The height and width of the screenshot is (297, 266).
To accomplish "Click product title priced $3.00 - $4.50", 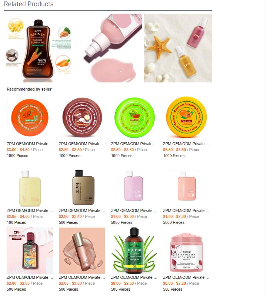I will (x=30, y=144).
